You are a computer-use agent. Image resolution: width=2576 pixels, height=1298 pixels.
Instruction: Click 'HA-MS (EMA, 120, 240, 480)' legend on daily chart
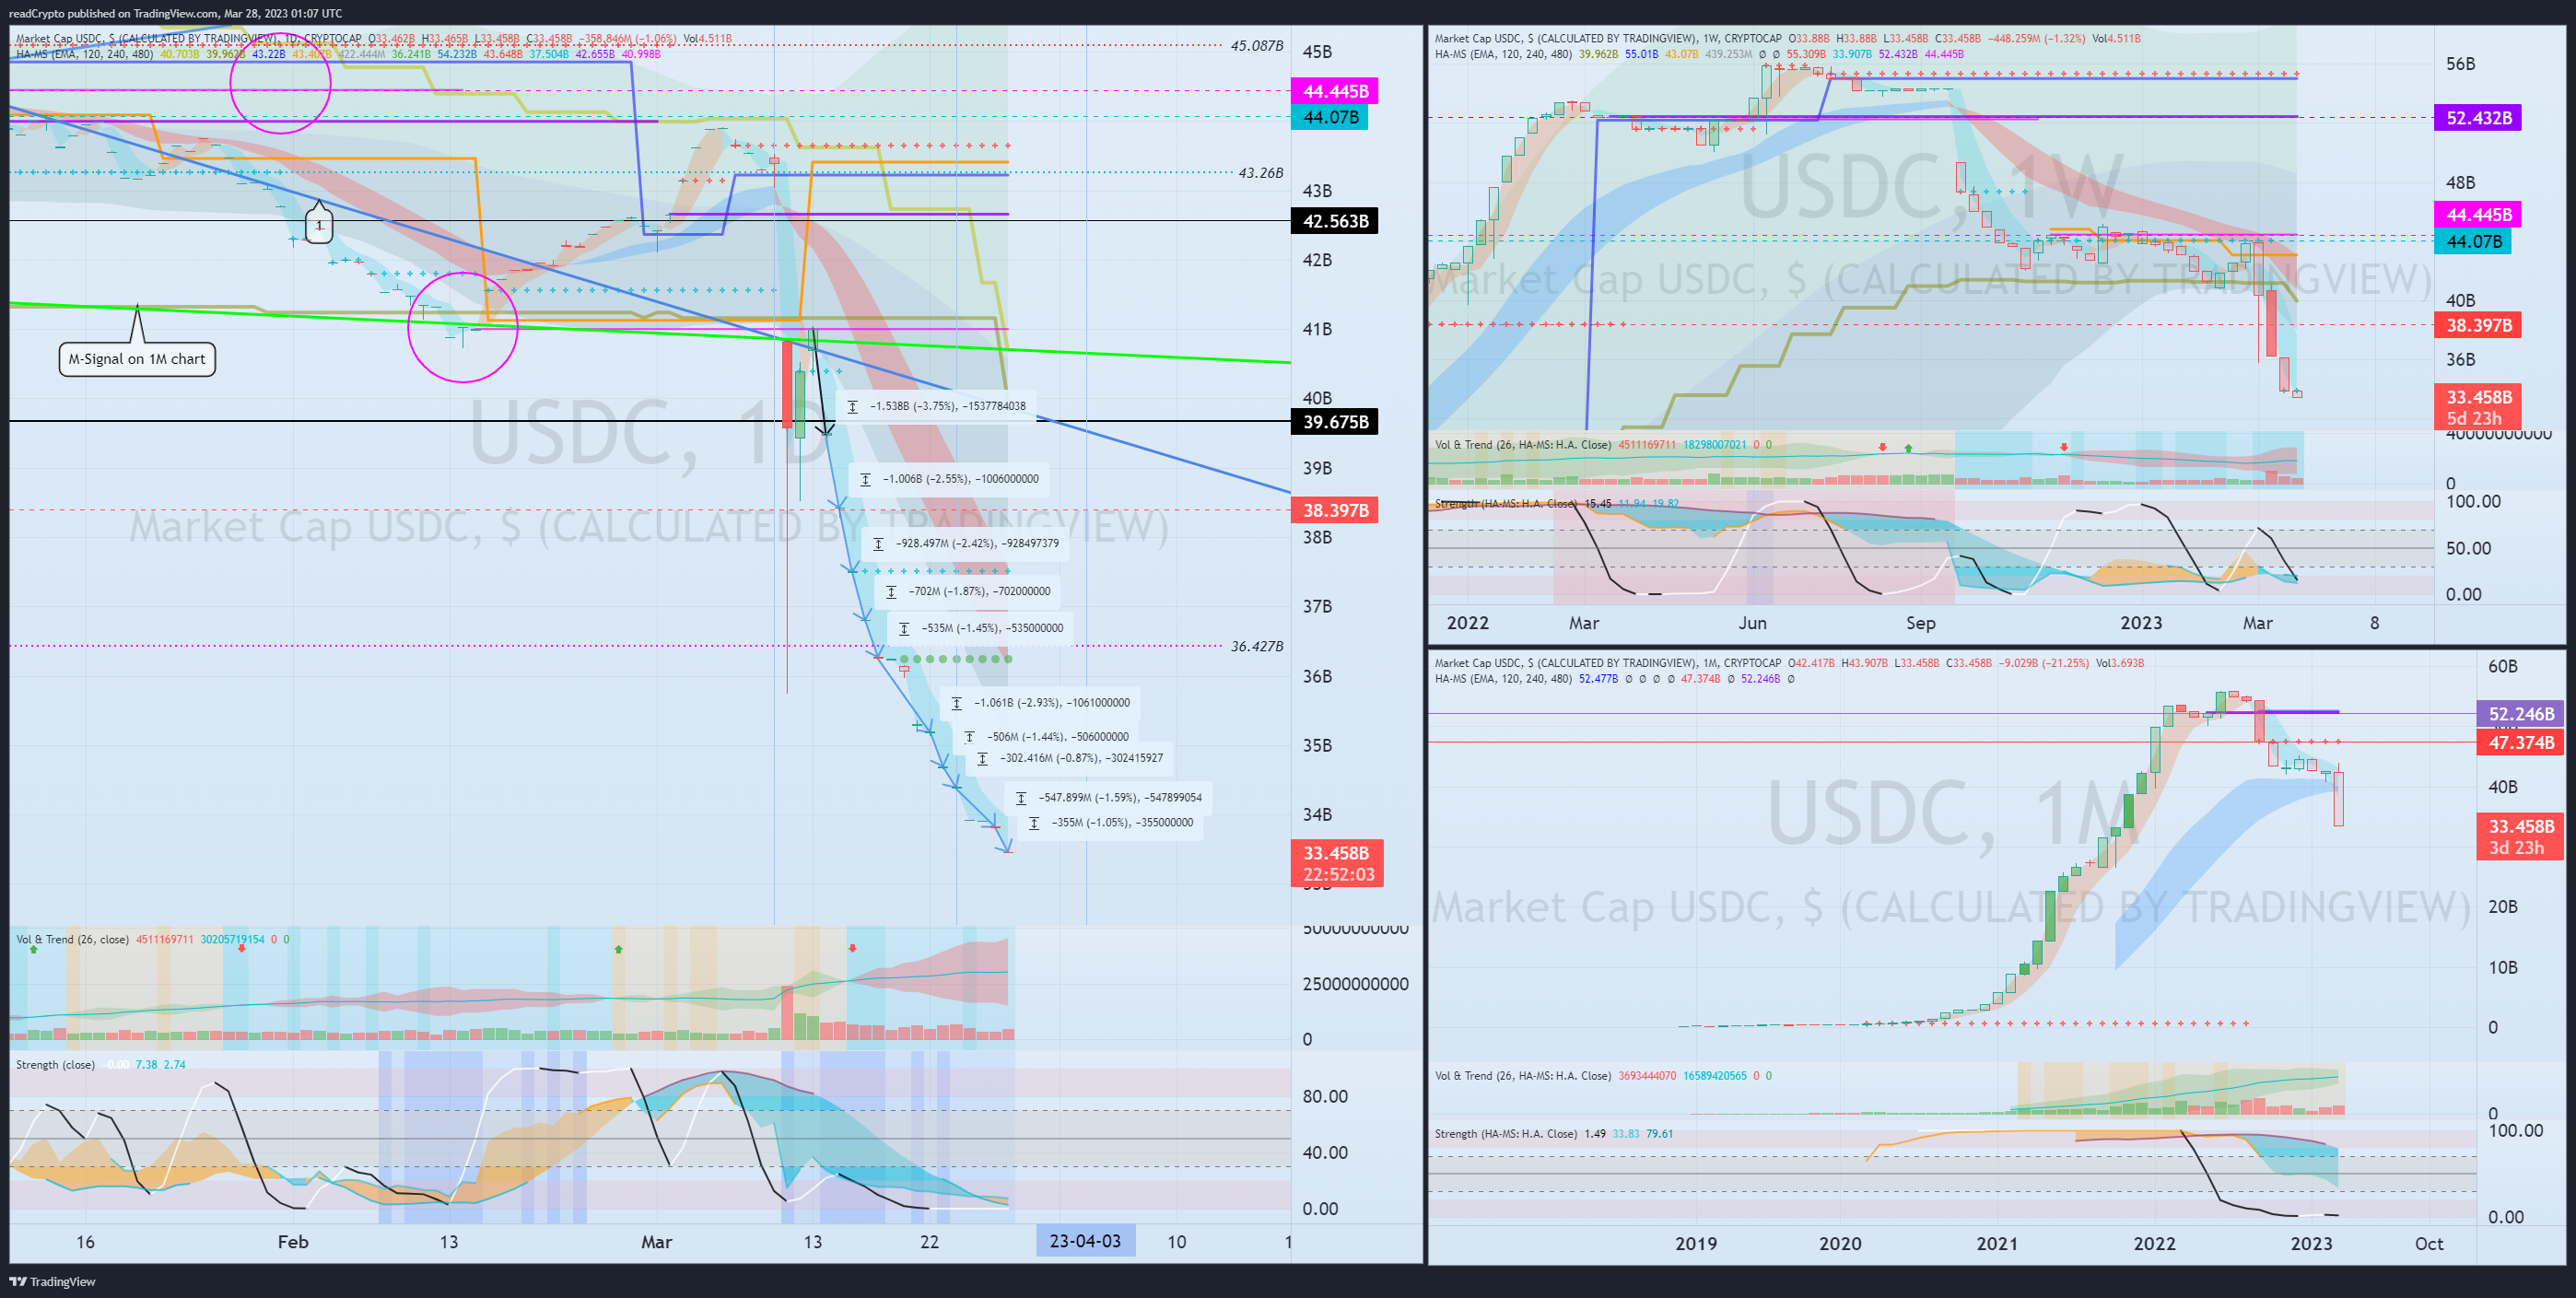click(84, 54)
